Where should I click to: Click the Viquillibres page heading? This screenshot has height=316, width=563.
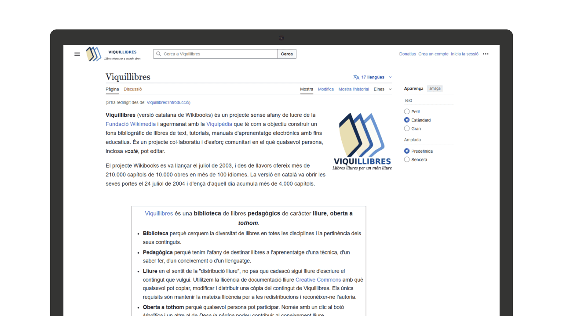[128, 77]
